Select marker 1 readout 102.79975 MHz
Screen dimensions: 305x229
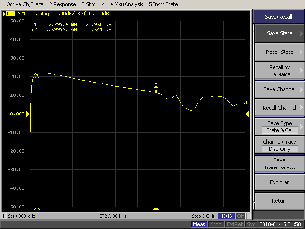click(61, 25)
